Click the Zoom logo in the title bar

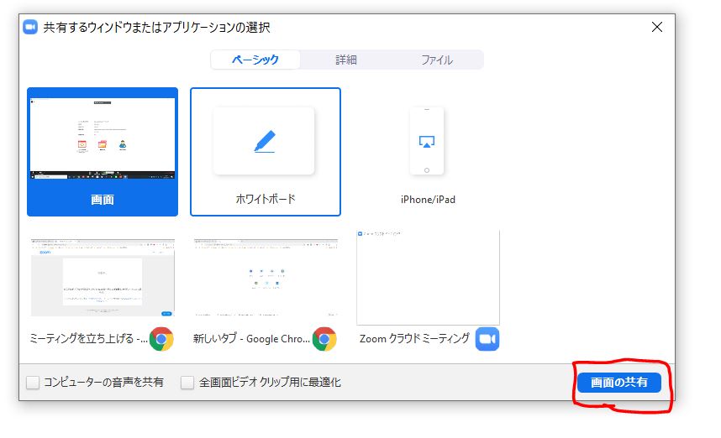click(30, 27)
